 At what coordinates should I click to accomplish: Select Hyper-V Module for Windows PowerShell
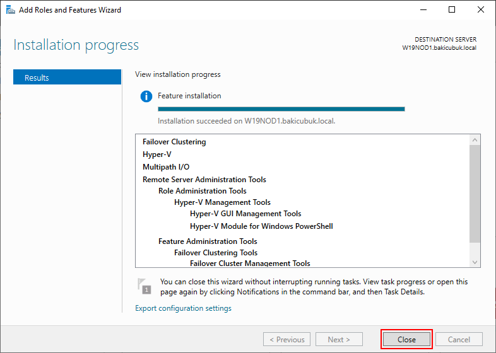click(261, 226)
